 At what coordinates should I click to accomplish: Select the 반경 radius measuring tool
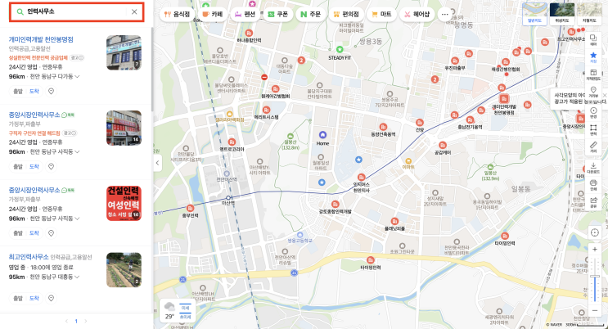593,112
